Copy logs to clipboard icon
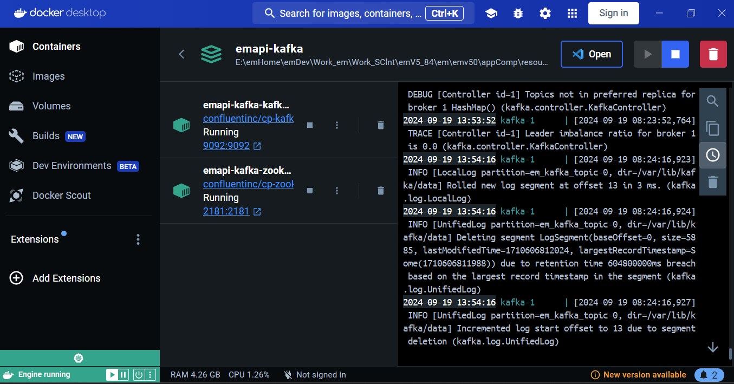This screenshot has width=734, height=384. pyautogui.click(x=713, y=128)
